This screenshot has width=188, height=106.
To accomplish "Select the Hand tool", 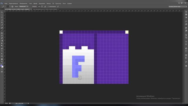I will tap(2, 59).
